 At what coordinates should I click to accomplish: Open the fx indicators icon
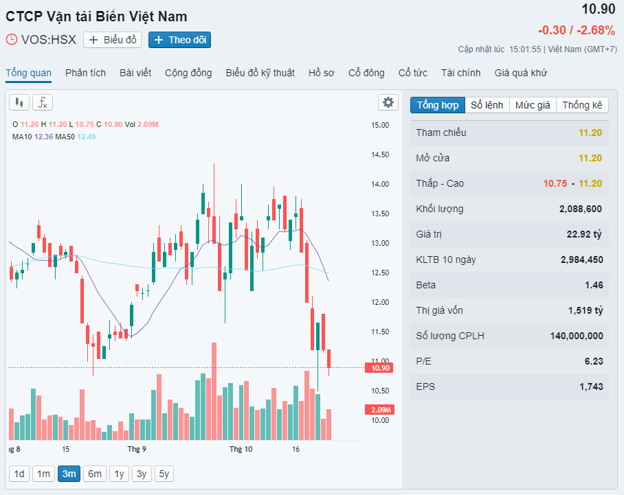(x=43, y=102)
